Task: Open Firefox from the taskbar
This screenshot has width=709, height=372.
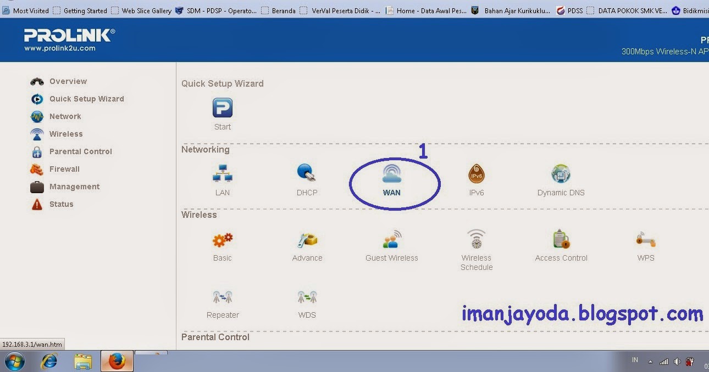Action: coord(117,361)
